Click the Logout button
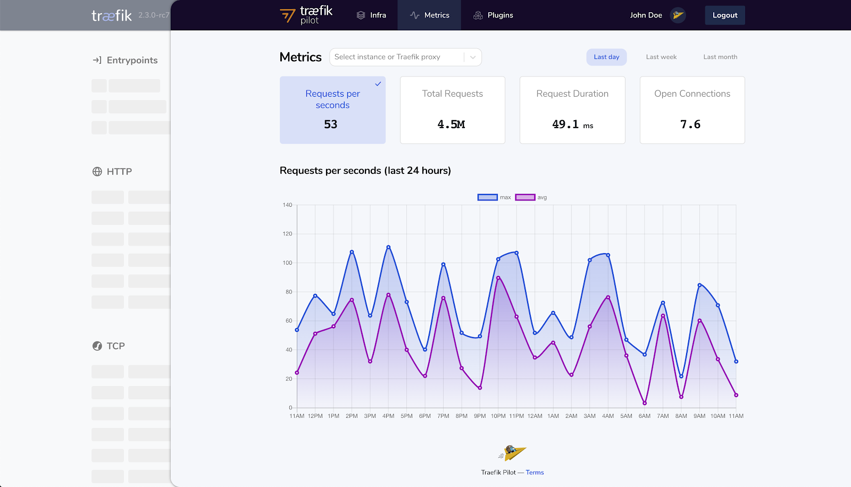 [725, 15]
